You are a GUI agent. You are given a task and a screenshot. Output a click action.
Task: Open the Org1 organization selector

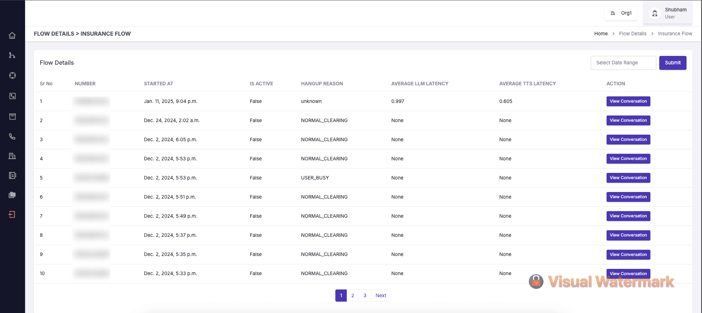pos(621,13)
